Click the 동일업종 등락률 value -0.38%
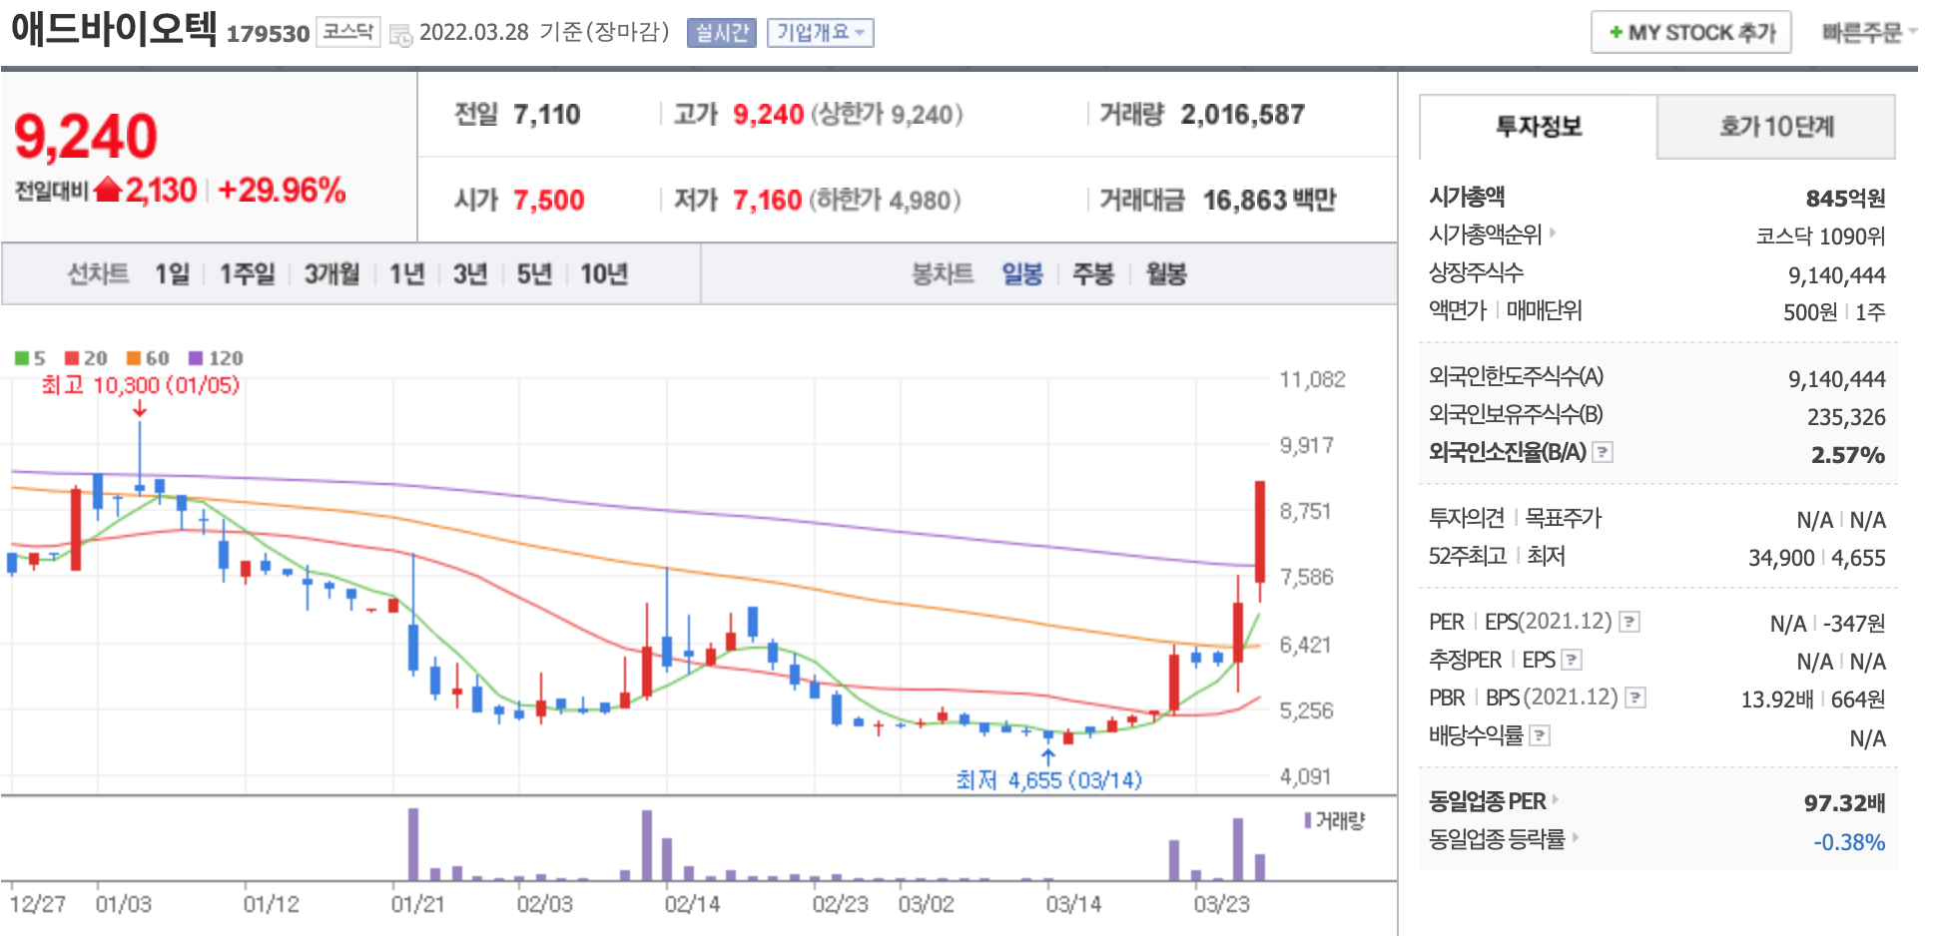Image resolution: width=1935 pixels, height=936 pixels. click(1849, 842)
